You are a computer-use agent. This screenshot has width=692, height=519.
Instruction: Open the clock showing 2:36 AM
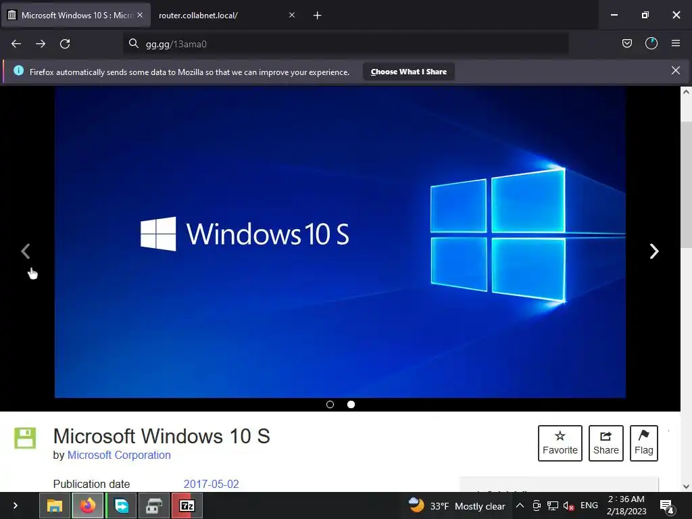(x=626, y=505)
